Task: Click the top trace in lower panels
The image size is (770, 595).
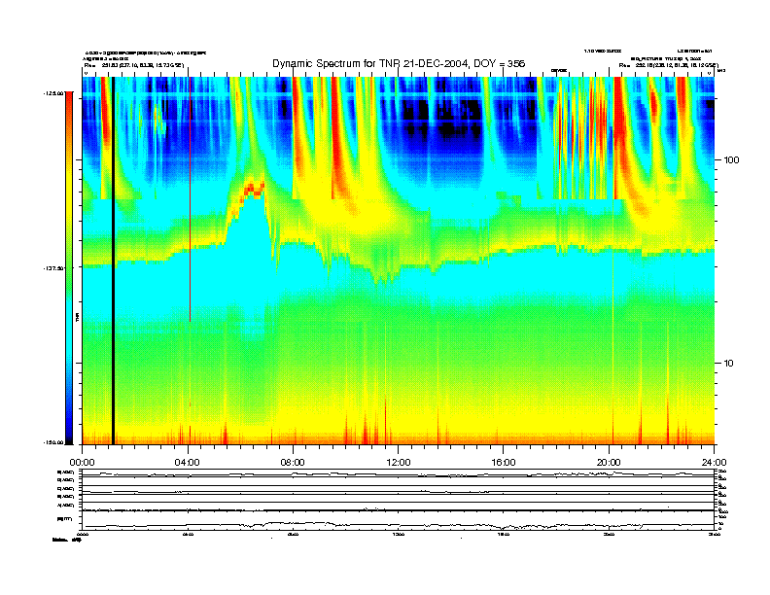Action: [x=399, y=474]
